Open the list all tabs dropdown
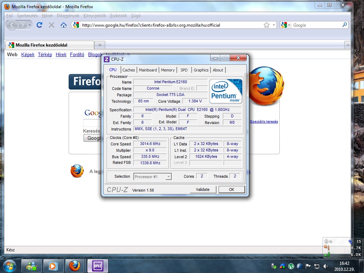364x273 pixels. tap(348, 45)
